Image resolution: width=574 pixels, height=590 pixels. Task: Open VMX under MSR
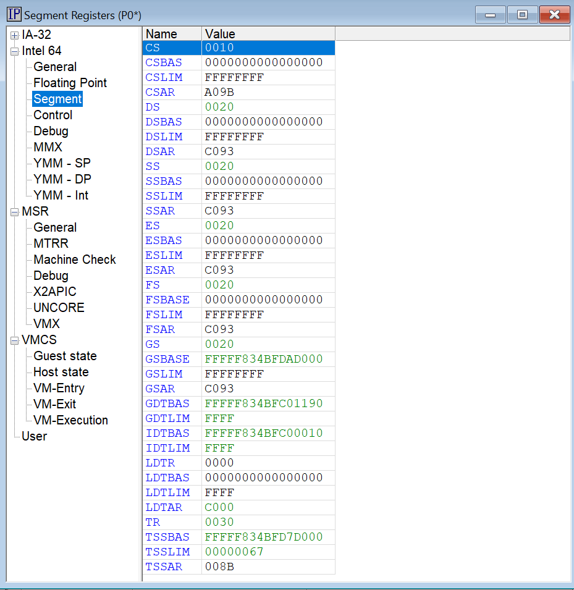tap(46, 324)
